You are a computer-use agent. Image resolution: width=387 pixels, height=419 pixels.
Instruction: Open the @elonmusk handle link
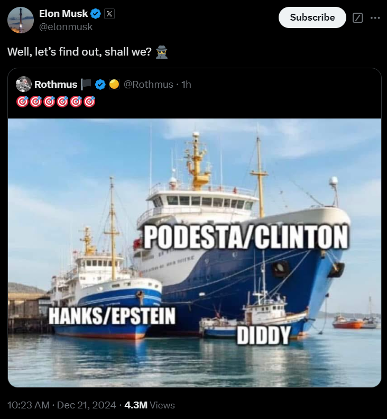(66, 27)
